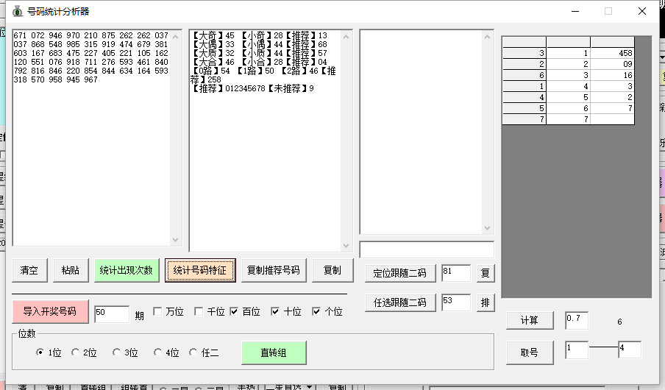Image resolution: width=665 pixels, height=390 pixels.
Task: Click the 粘贴 paste button
Action: pyautogui.click(x=71, y=271)
